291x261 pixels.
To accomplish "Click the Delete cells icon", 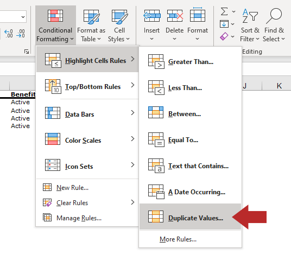I will [x=175, y=16].
